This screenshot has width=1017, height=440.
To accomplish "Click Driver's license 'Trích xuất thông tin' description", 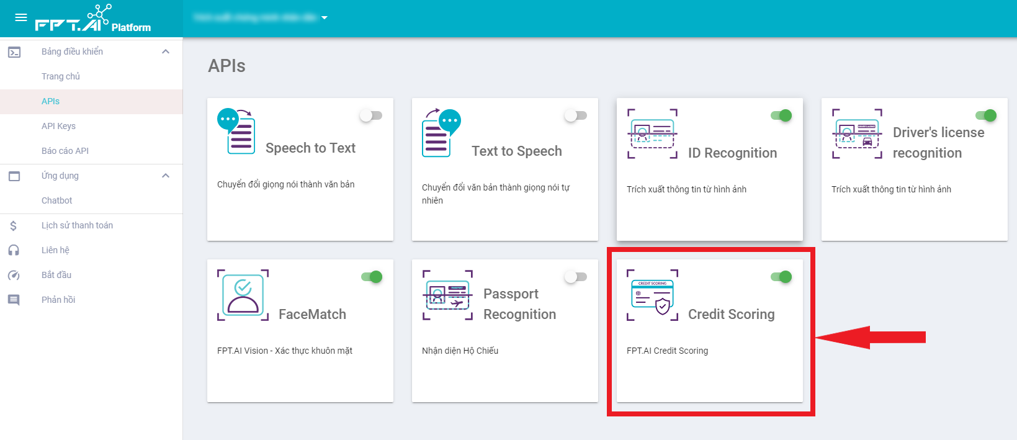I will [x=891, y=189].
